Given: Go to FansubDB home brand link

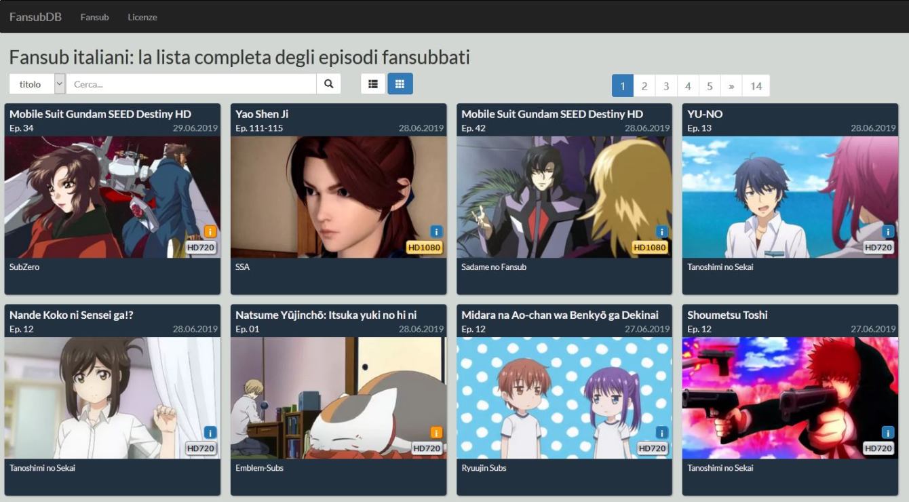Looking at the screenshot, I should tap(35, 16).
